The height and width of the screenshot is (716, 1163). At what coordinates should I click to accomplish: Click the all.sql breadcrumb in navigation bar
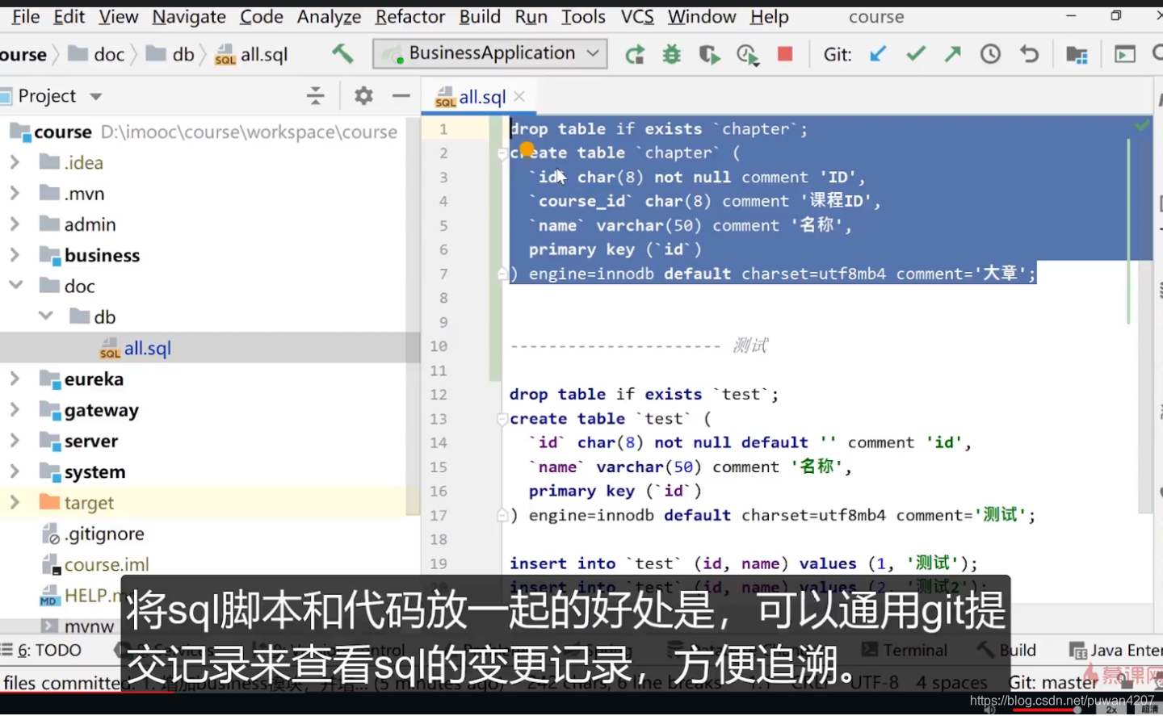(252, 55)
